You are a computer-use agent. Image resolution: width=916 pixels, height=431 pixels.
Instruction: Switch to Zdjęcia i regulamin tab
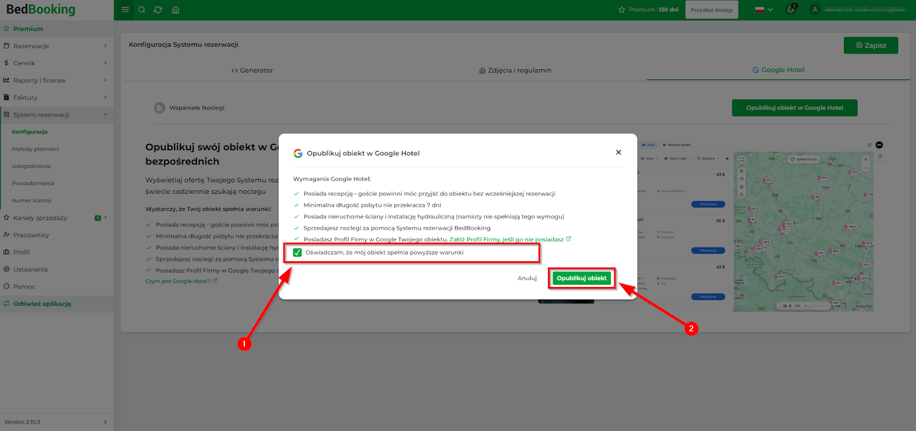pyautogui.click(x=515, y=70)
